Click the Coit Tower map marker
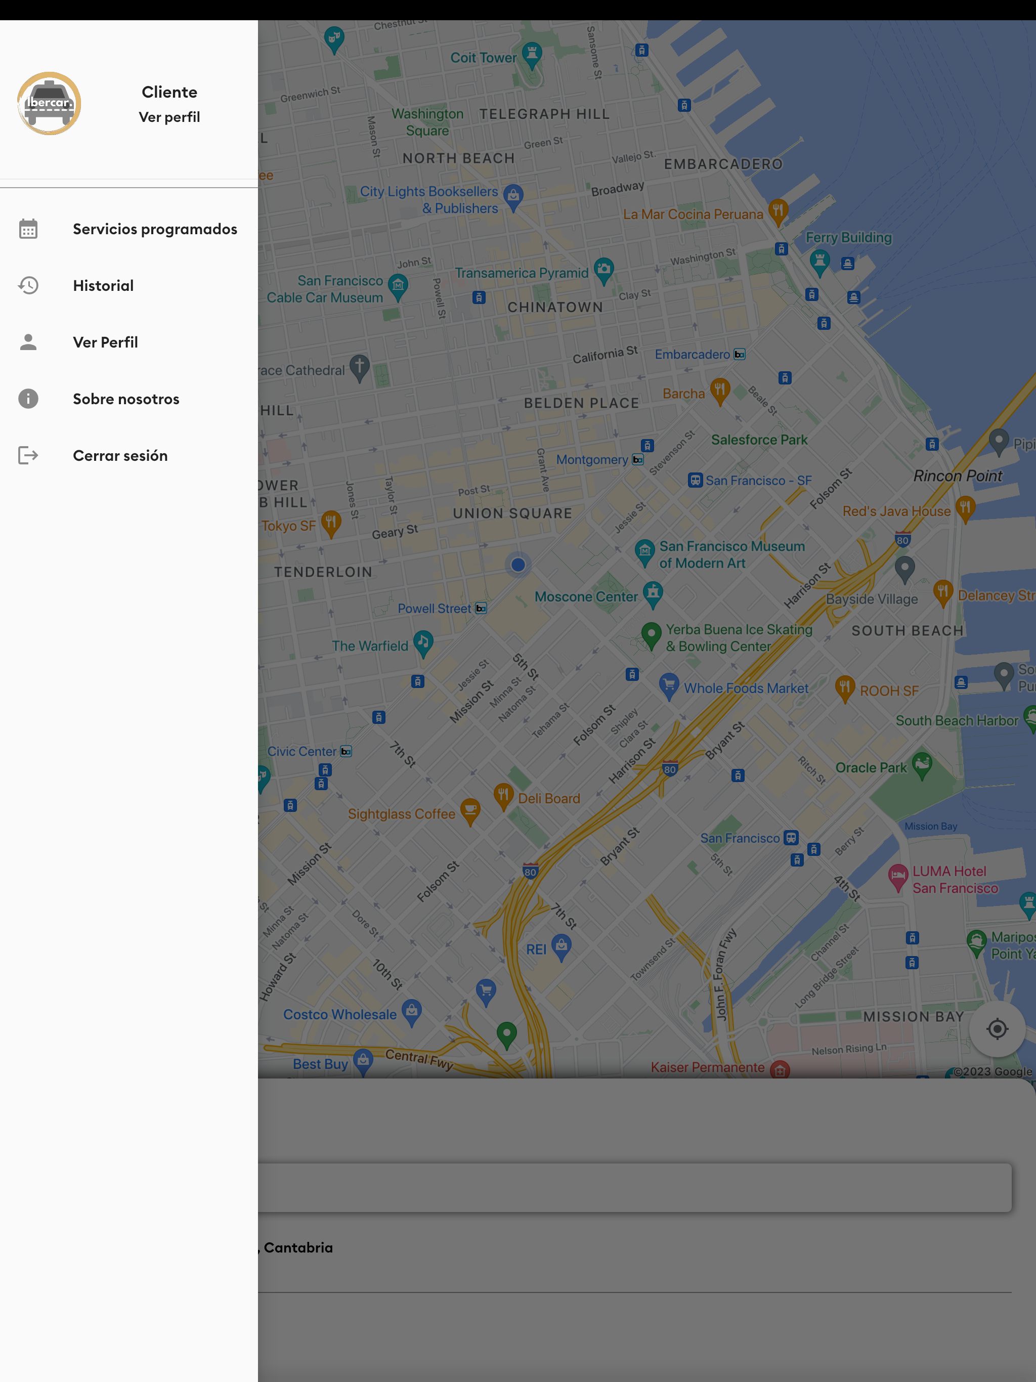The image size is (1036, 1382). 532,55
